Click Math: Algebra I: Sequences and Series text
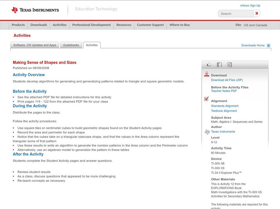 pos(237,122)
